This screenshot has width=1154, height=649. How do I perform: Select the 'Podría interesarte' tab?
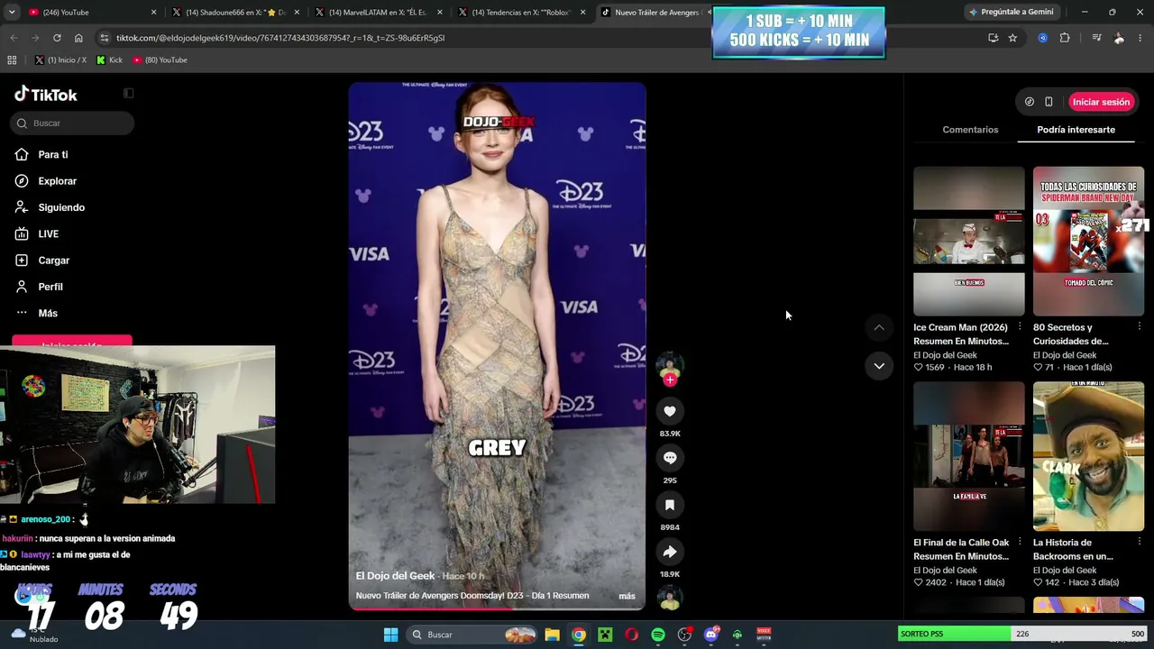[x=1076, y=130]
